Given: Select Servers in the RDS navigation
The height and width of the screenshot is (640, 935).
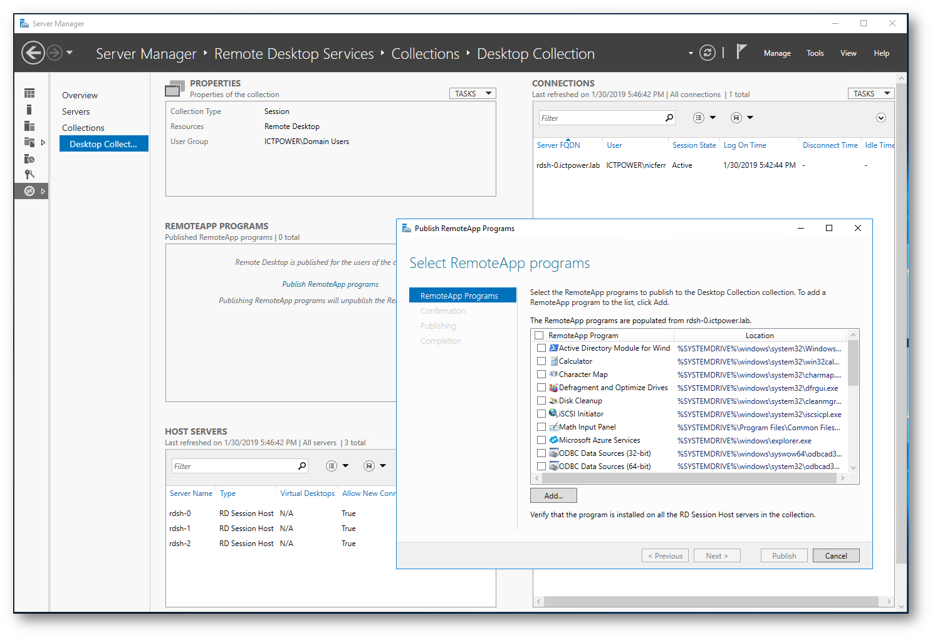Looking at the screenshot, I should 76,111.
